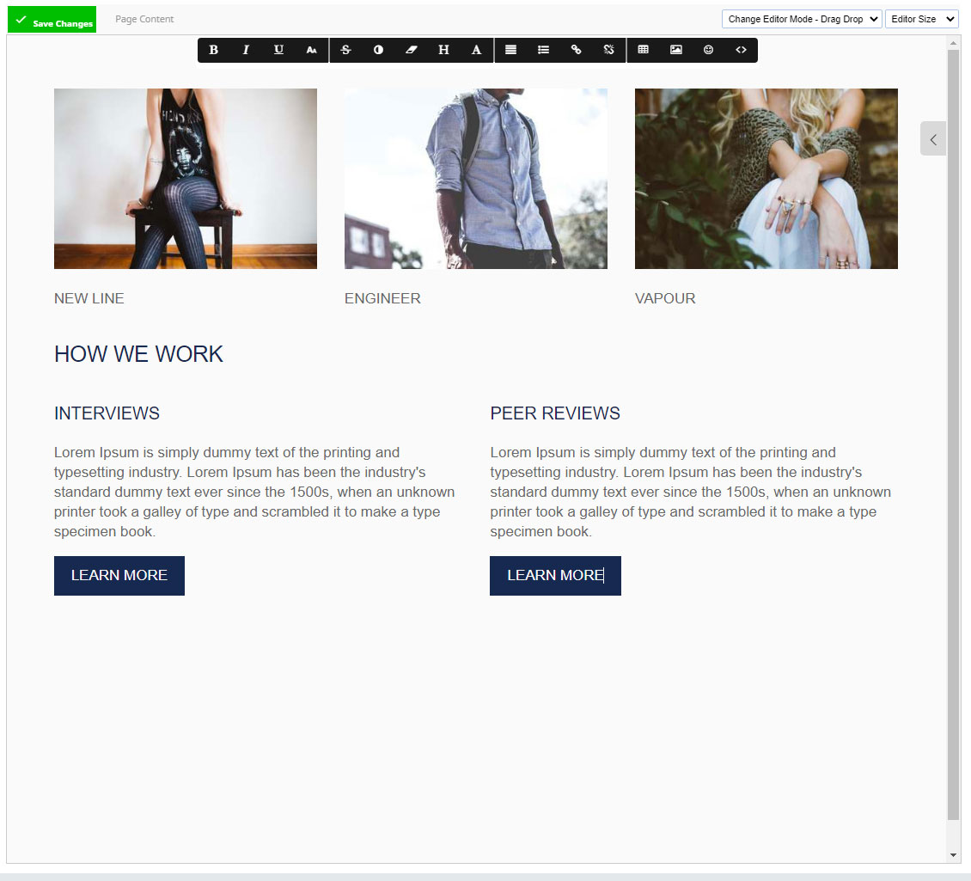Insert an image via picture icon

pyautogui.click(x=676, y=50)
